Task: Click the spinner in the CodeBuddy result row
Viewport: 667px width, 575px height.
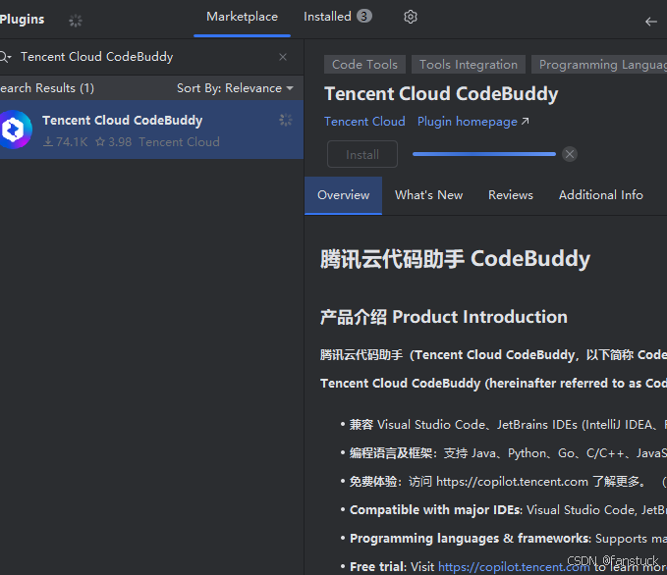Action: click(286, 120)
